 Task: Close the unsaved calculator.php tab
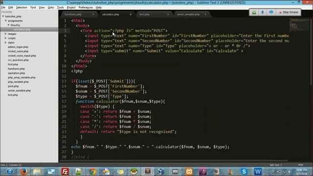coord(131,14)
